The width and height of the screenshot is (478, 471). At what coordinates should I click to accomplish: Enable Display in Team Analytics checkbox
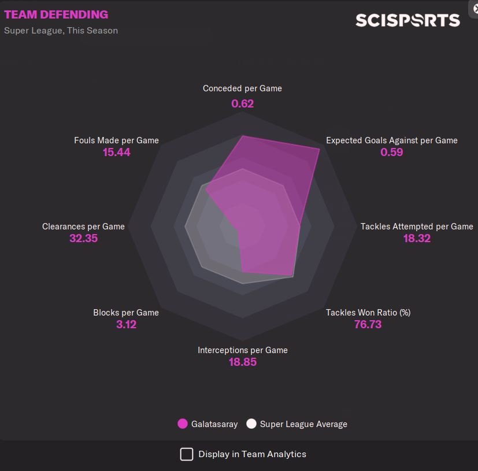187,454
